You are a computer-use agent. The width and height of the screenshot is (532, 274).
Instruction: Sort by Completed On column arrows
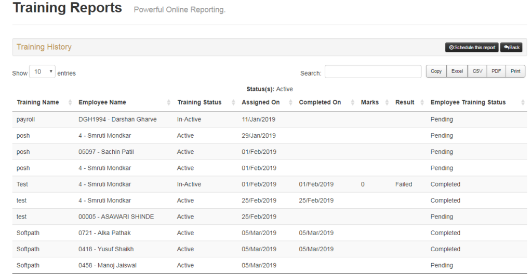353,102
